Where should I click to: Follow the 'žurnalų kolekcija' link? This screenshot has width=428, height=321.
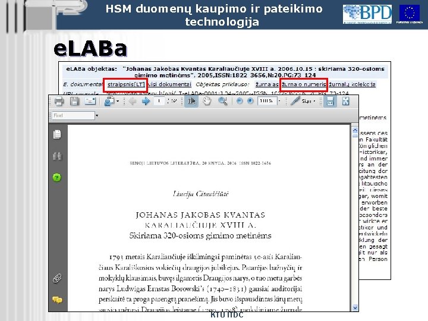[x=352, y=84]
